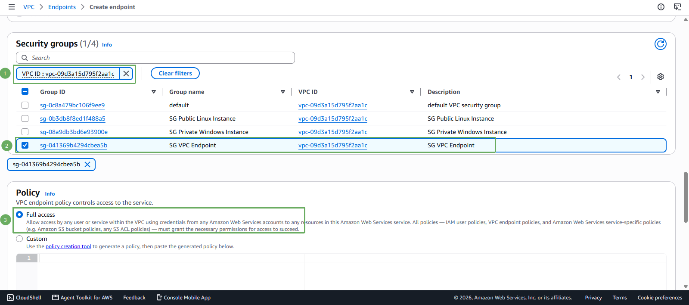Go to previous page of security groups
The width and height of the screenshot is (689, 305).
click(x=619, y=77)
